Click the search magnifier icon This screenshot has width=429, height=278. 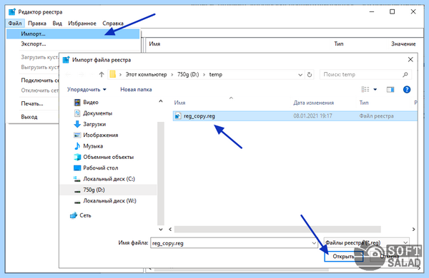pyautogui.click(x=405, y=74)
